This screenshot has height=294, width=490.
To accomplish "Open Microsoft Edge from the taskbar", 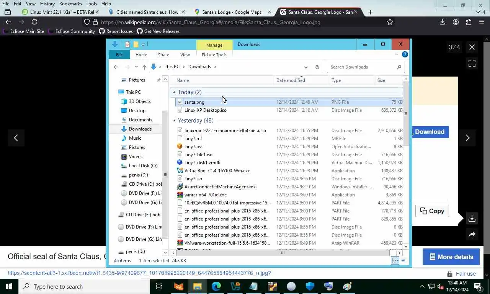I will pos(216,286).
